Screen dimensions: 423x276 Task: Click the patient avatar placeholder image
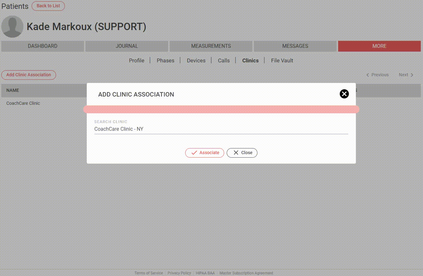click(x=12, y=27)
